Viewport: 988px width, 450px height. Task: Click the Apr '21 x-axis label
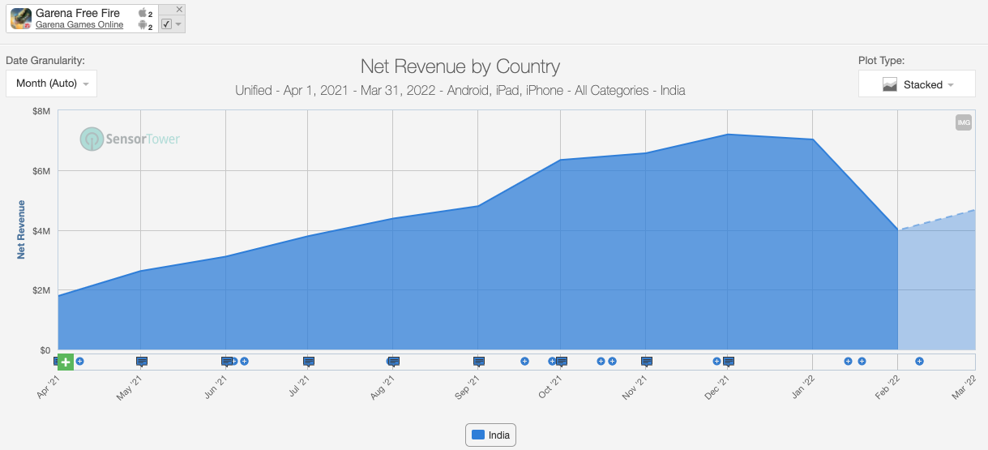[x=48, y=388]
